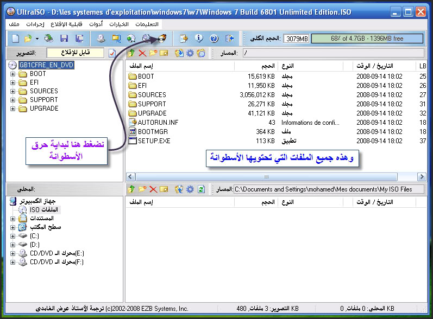This screenshot has width=433, height=319.
Task: Sort image files by التاريخ / الوقت column
Action: click(x=384, y=66)
